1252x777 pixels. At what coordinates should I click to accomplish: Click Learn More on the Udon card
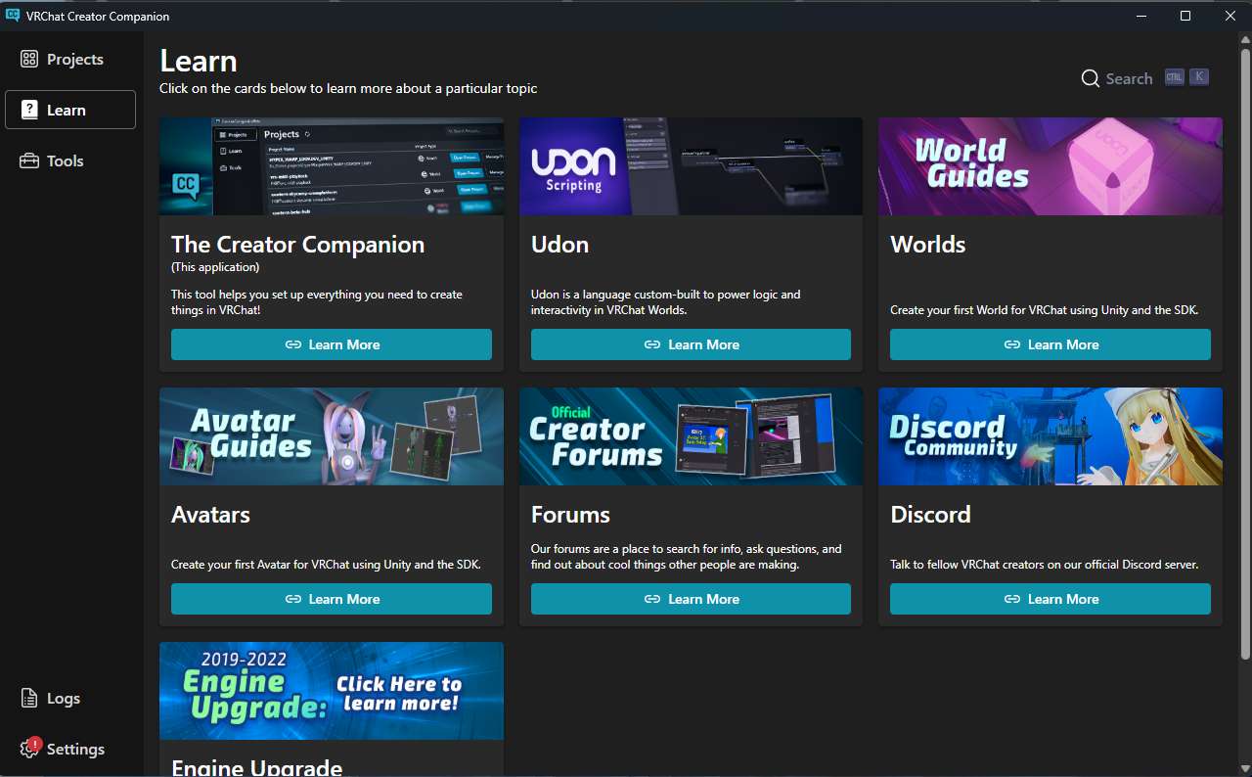point(691,344)
